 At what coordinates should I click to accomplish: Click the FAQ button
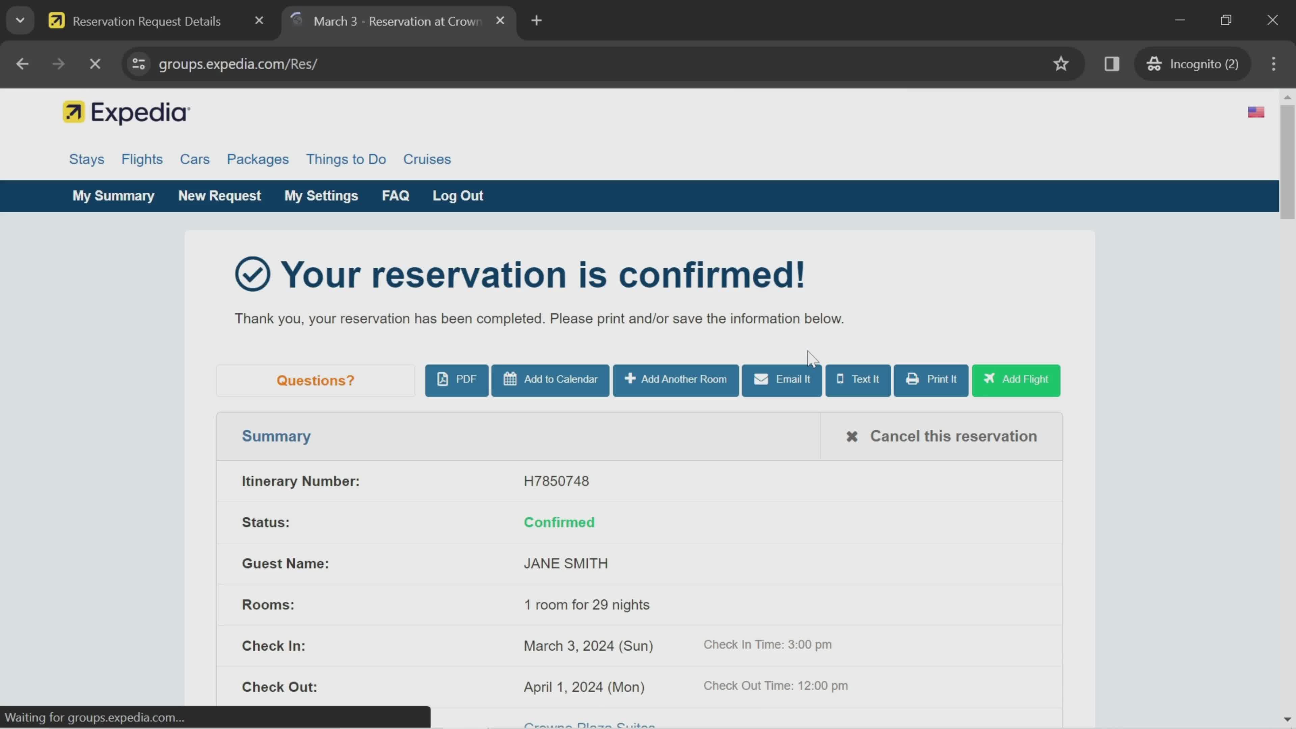coord(395,196)
